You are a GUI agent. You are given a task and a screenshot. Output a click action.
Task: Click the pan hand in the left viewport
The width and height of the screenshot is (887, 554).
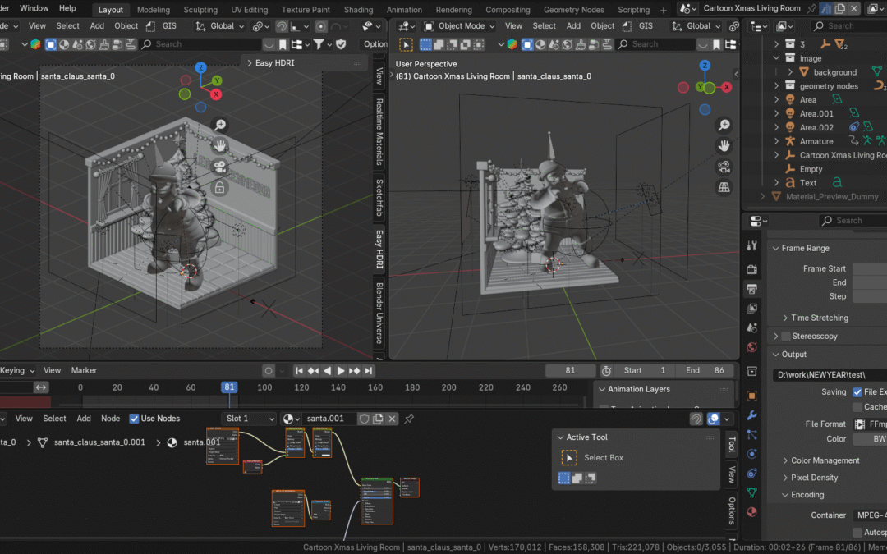(220, 146)
